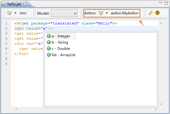Expand the Action dropdown arrow
Viewport: 170px width, 114px height.
click(x=107, y=13)
